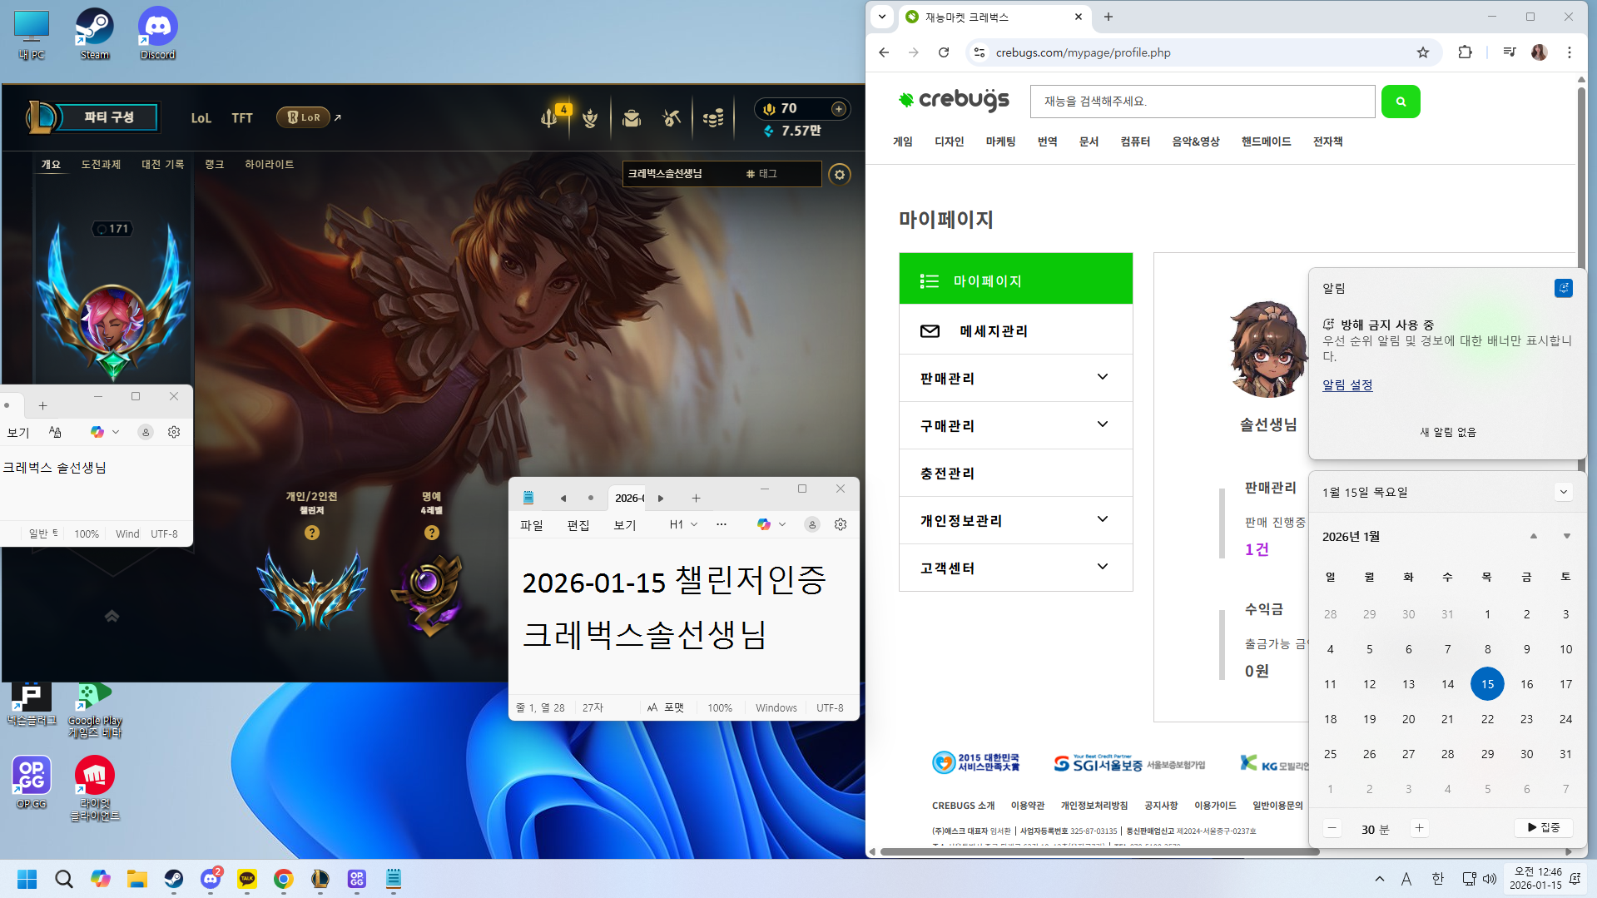The image size is (1597, 898).
Task: Open settings gear in the front Notepad
Action: pyautogui.click(x=841, y=524)
